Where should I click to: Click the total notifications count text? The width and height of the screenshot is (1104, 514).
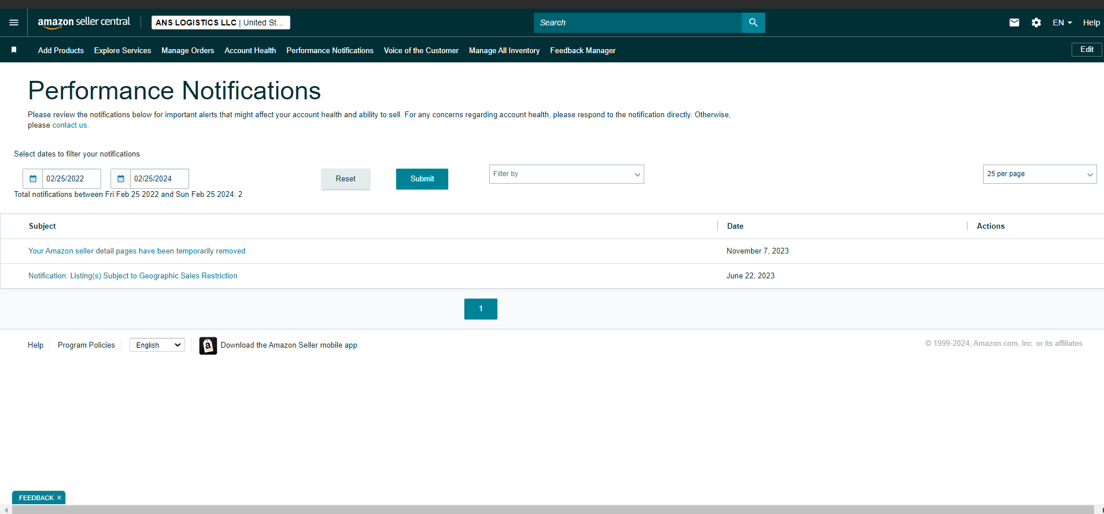(128, 195)
